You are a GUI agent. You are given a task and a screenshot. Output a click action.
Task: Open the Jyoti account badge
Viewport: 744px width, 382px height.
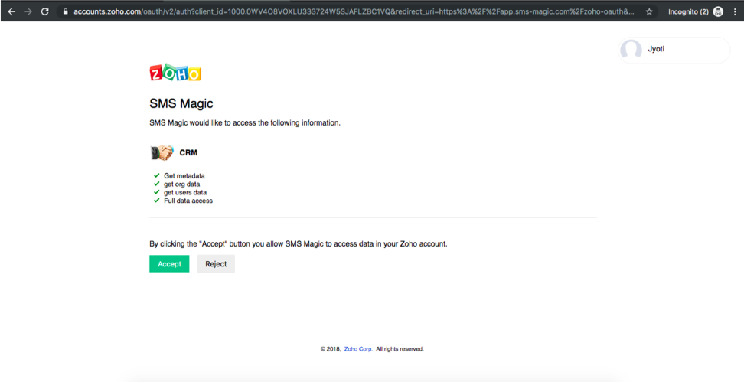pyautogui.click(x=674, y=50)
